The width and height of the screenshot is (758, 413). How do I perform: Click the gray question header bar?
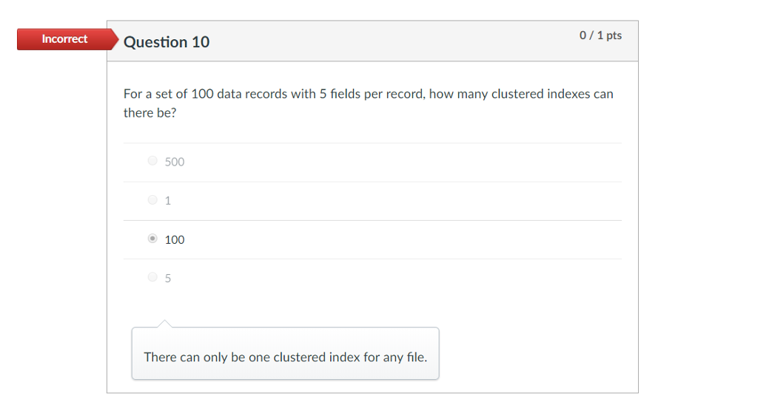pos(372,41)
